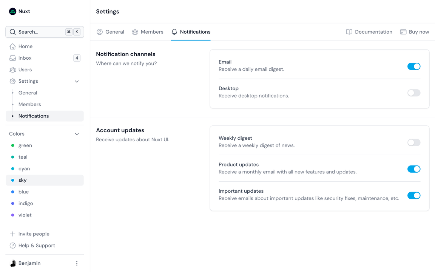
Task: Click the Home icon in sidebar
Action: pyautogui.click(x=12, y=46)
